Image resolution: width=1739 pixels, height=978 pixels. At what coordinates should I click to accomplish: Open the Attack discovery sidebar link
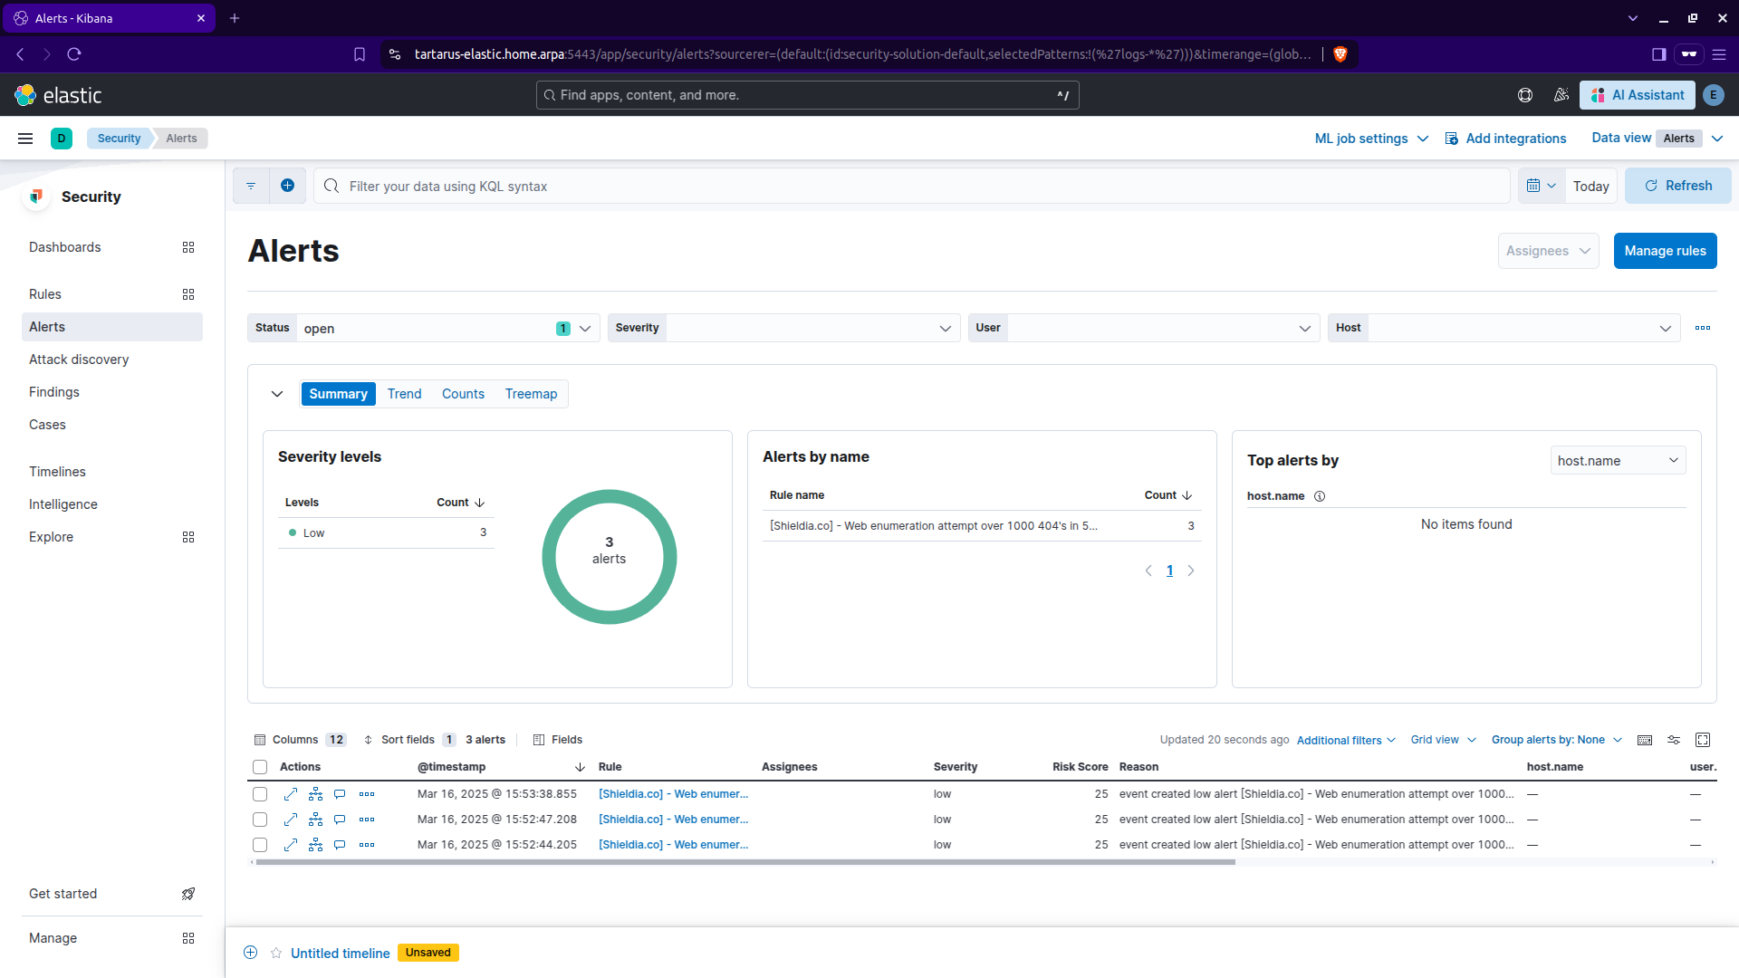[x=79, y=360]
